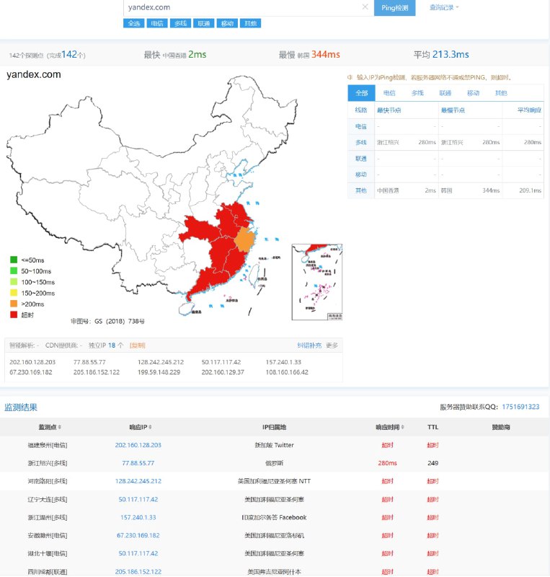Sort the table by the 响应IP column arrow icon

(x=150, y=427)
